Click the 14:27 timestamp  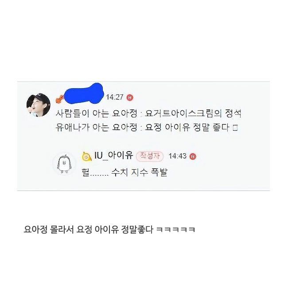click(114, 97)
